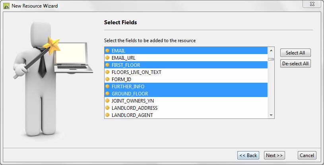Click the field icon next to FORM_ID

[x=107, y=79]
